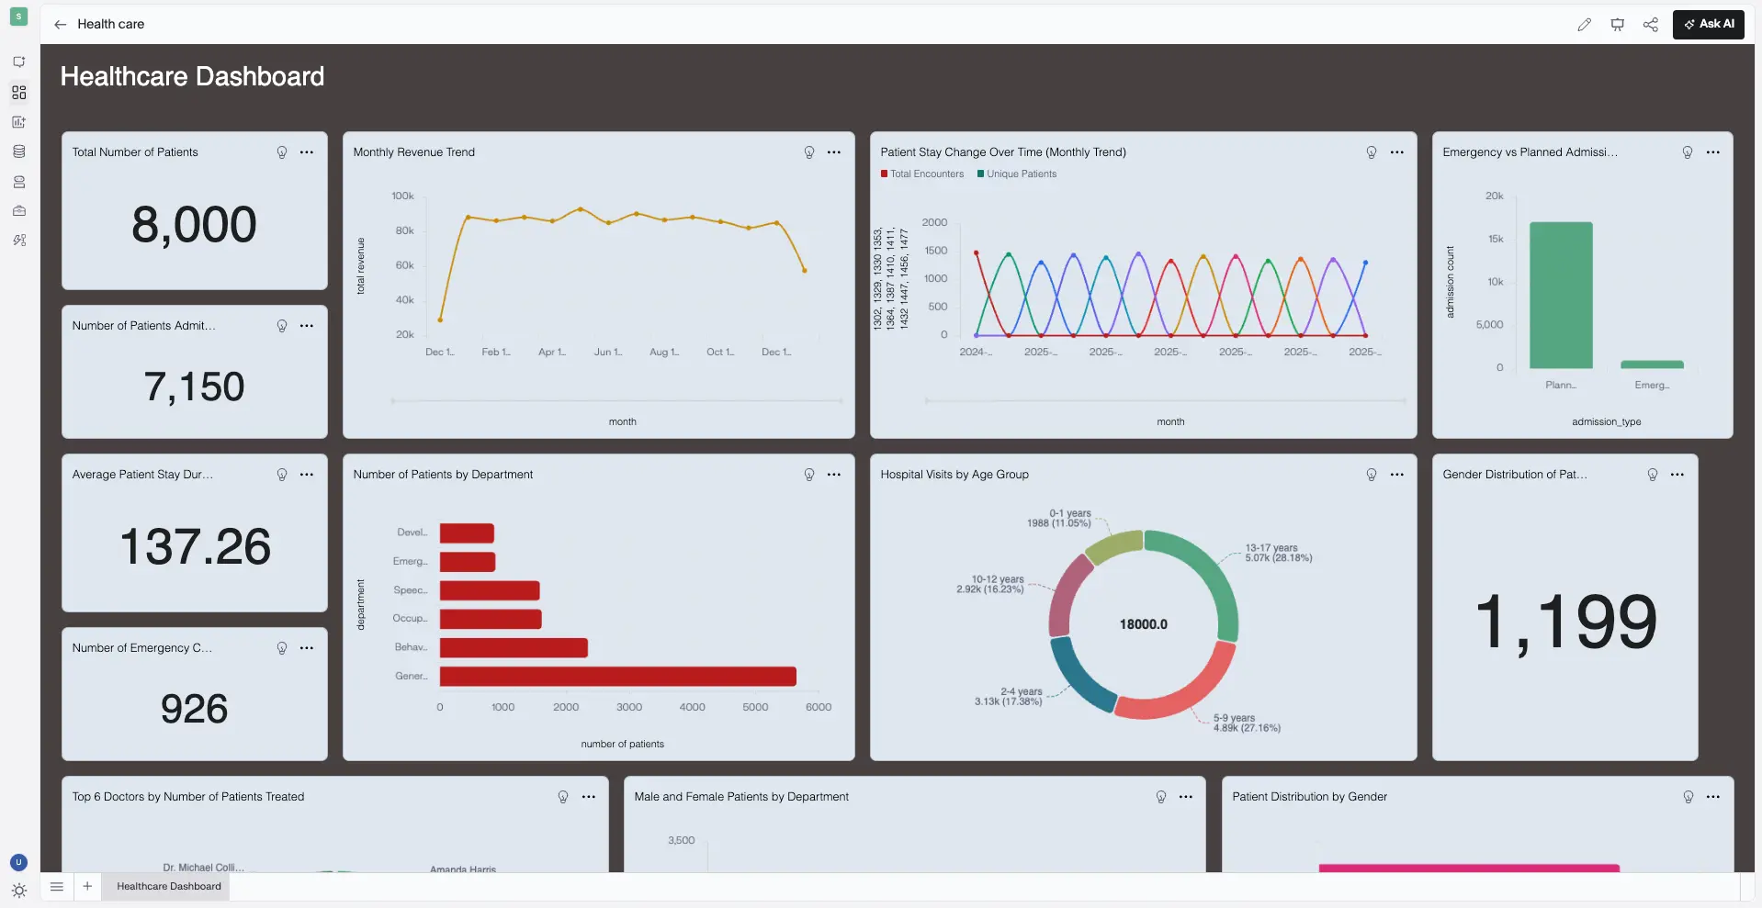Click the 137.26 average stay value
This screenshot has width=1762, height=908.
(x=195, y=547)
